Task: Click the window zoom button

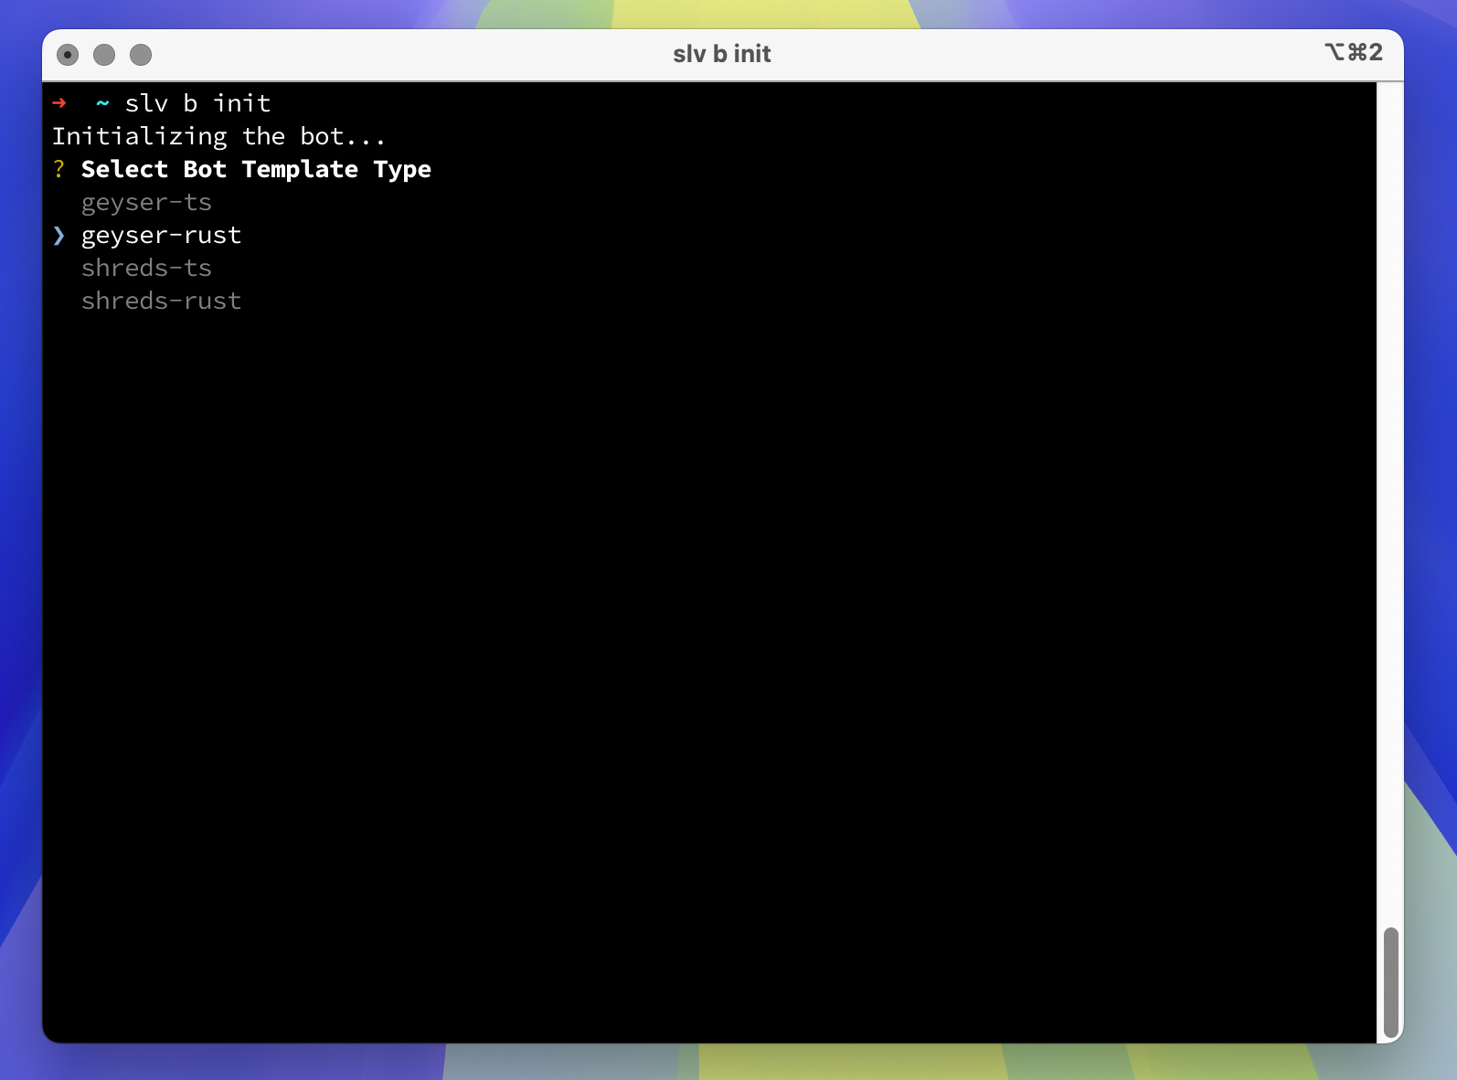Action: click(141, 55)
